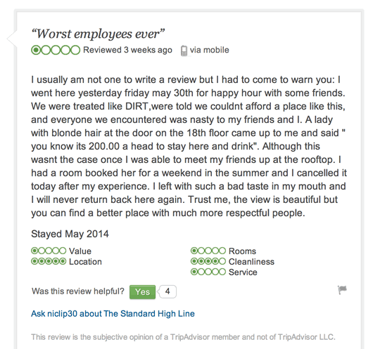Viewport: 373px width, 349px height.
Task: Click the Rooms rating bubbles
Action: [208, 251]
